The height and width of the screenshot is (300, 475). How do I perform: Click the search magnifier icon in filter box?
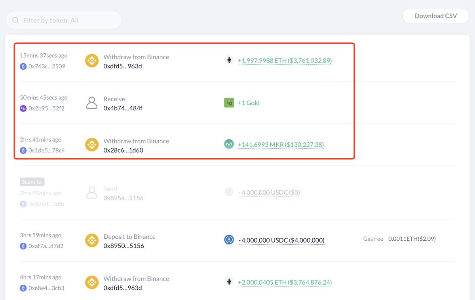click(15, 20)
